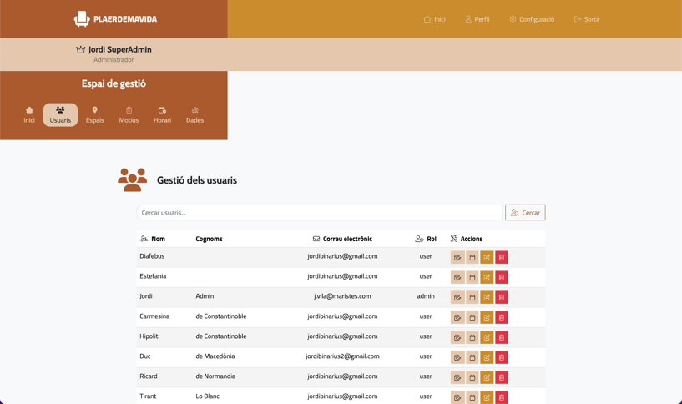Image resolution: width=682 pixels, height=404 pixels.
Task: Click the red delete icon for Tirant
Action: 501,397
